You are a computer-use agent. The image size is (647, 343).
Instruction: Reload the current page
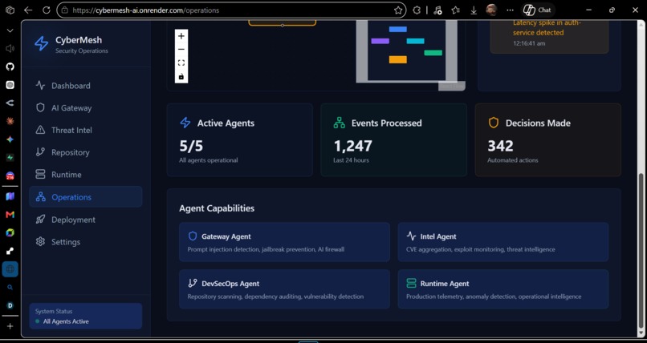tap(47, 10)
